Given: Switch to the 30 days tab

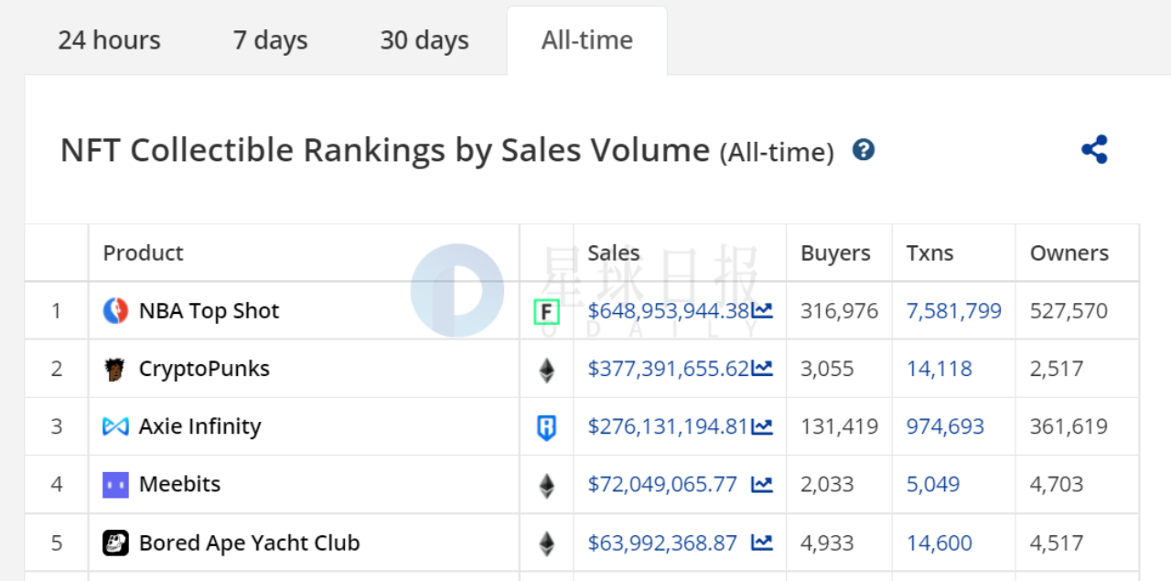Looking at the screenshot, I should tap(424, 40).
